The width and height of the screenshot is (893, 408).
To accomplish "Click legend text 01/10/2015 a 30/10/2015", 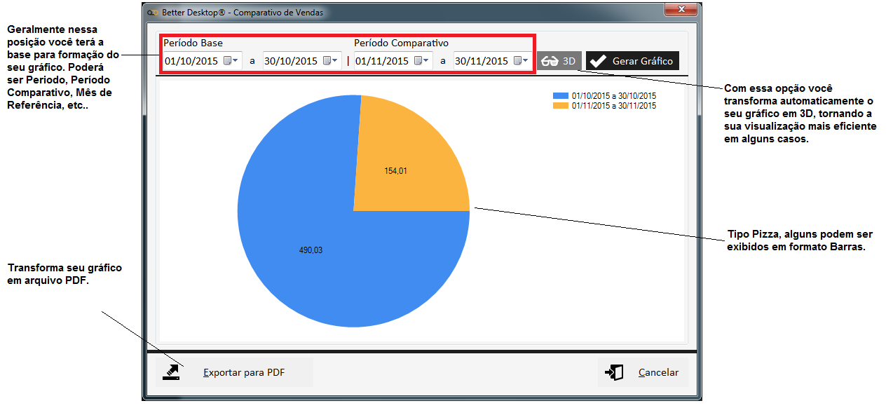I will [614, 96].
